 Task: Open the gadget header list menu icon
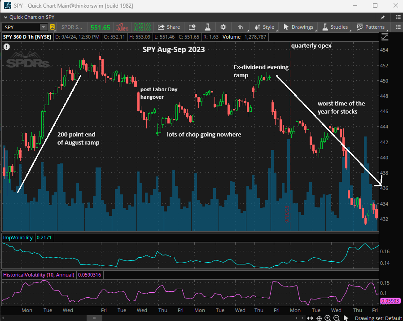point(399,17)
